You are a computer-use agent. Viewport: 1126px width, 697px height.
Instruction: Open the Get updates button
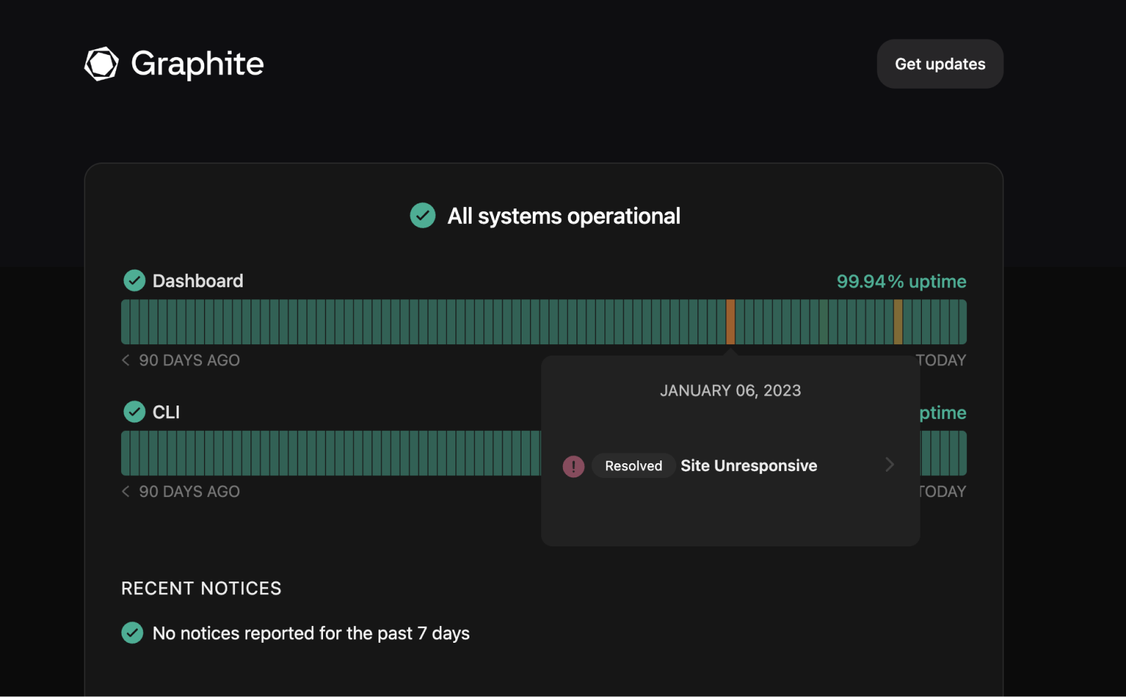[x=940, y=64]
